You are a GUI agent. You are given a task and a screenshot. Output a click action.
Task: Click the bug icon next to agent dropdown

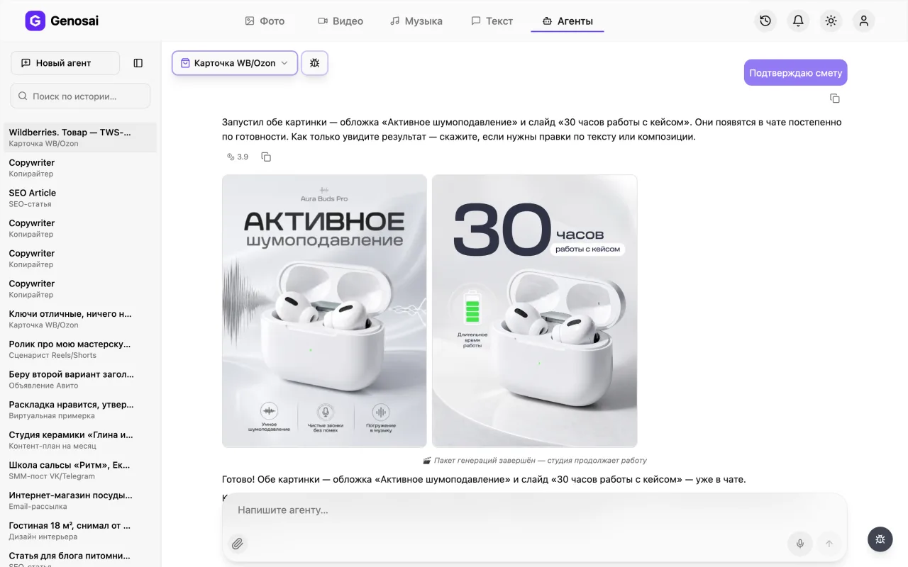click(314, 63)
